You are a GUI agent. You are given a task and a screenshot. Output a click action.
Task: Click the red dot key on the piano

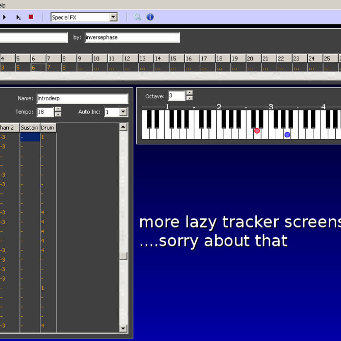(257, 131)
